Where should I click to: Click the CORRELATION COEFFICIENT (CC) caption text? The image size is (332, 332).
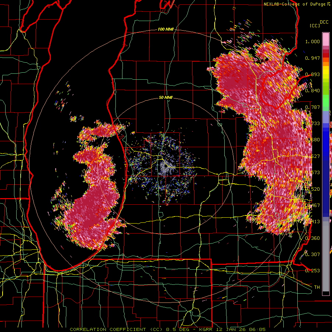[x=116, y=329]
